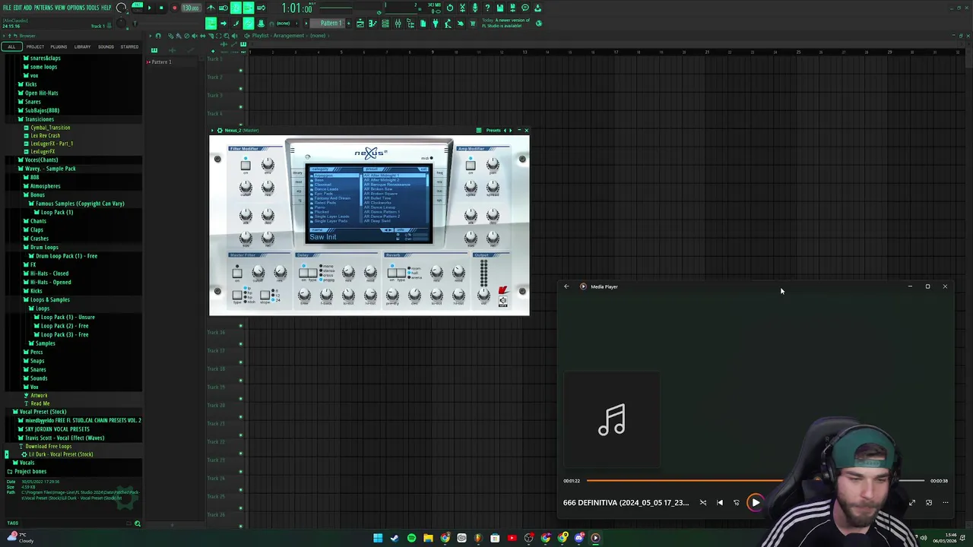Toggle Filter Modifier on button in Nexus
973x547 pixels.
(x=246, y=166)
